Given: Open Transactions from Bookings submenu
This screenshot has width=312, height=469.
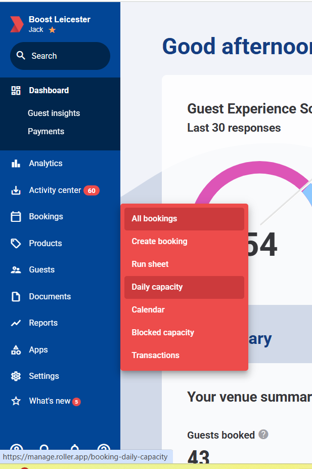Looking at the screenshot, I should tap(184, 356).
